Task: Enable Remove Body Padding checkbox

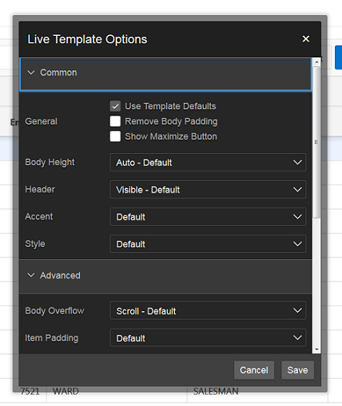Action: pyautogui.click(x=115, y=121)
